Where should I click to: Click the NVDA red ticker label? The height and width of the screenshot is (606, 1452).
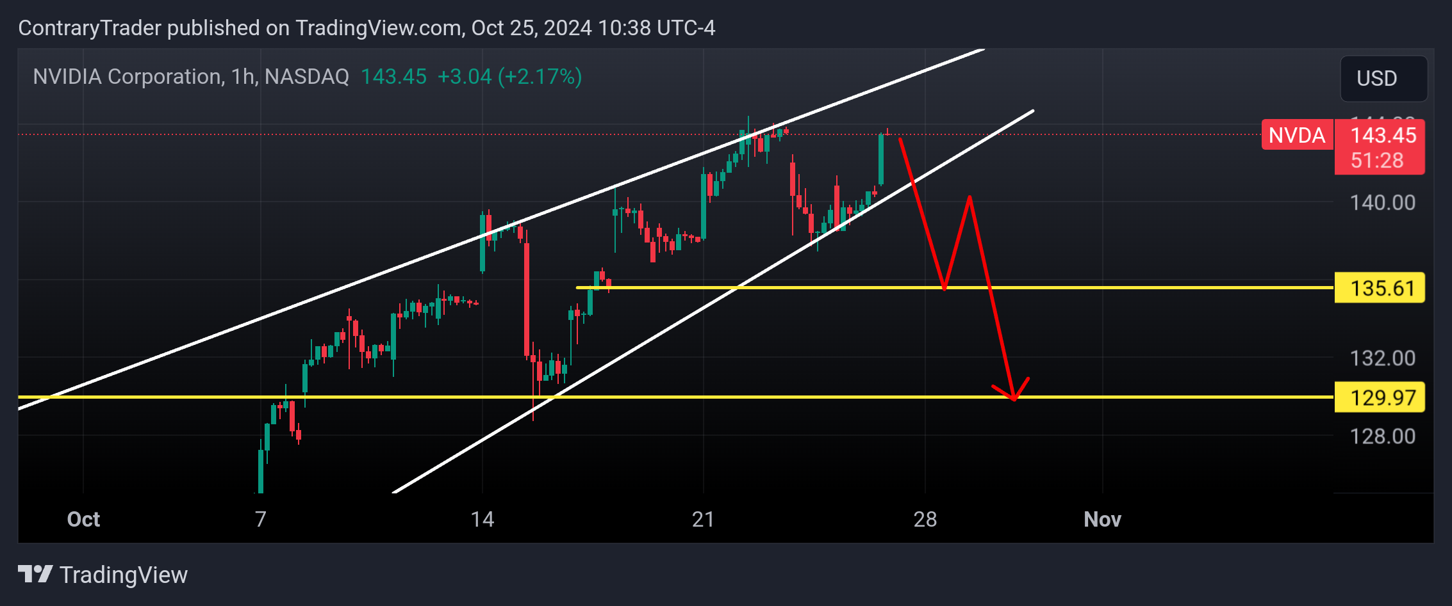[1297, 135]
